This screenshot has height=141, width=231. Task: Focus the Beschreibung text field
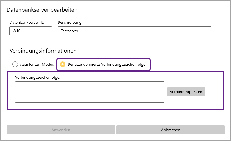click(x=134, y=31)
